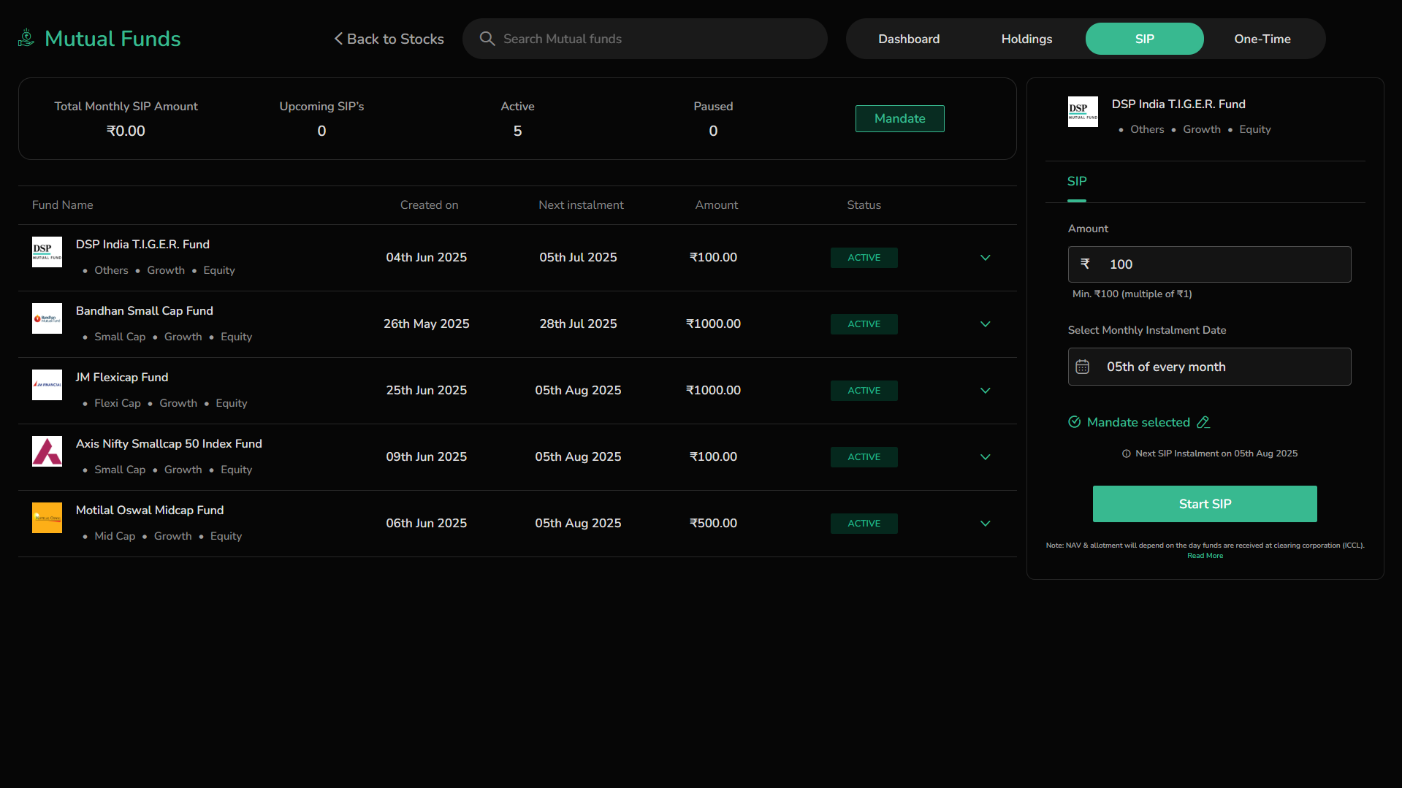Screen dimensions: 1402x788
Task: Switch to the One-Time tab
Action: 1262,39
